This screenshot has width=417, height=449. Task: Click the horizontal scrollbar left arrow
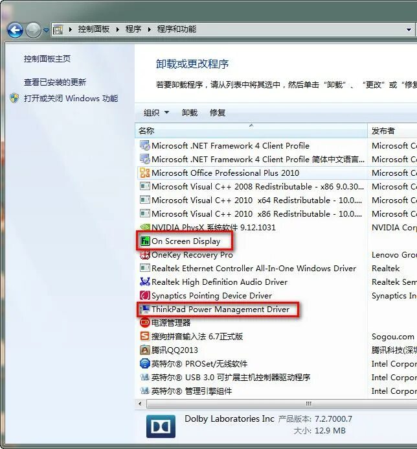pos(140,404)
